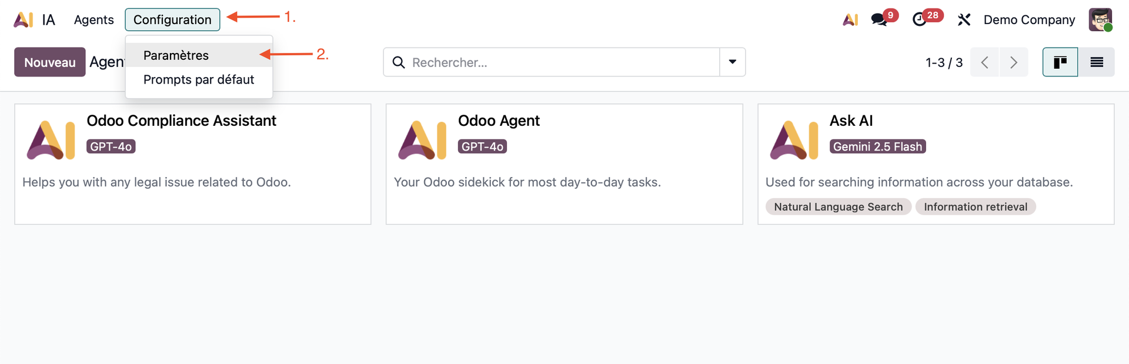
Task: Go to the previous page arrow
Action: coord(985,62)
